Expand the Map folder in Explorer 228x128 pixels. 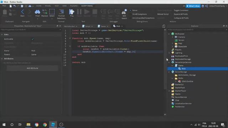click(x=172, y=43)
